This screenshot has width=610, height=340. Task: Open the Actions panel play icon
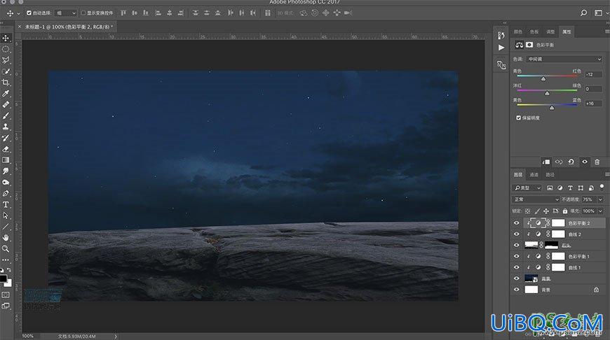501,48
